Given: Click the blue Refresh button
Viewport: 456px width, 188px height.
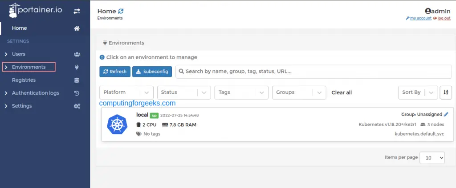Looking at the screenshot, I should tap(115, 72).
